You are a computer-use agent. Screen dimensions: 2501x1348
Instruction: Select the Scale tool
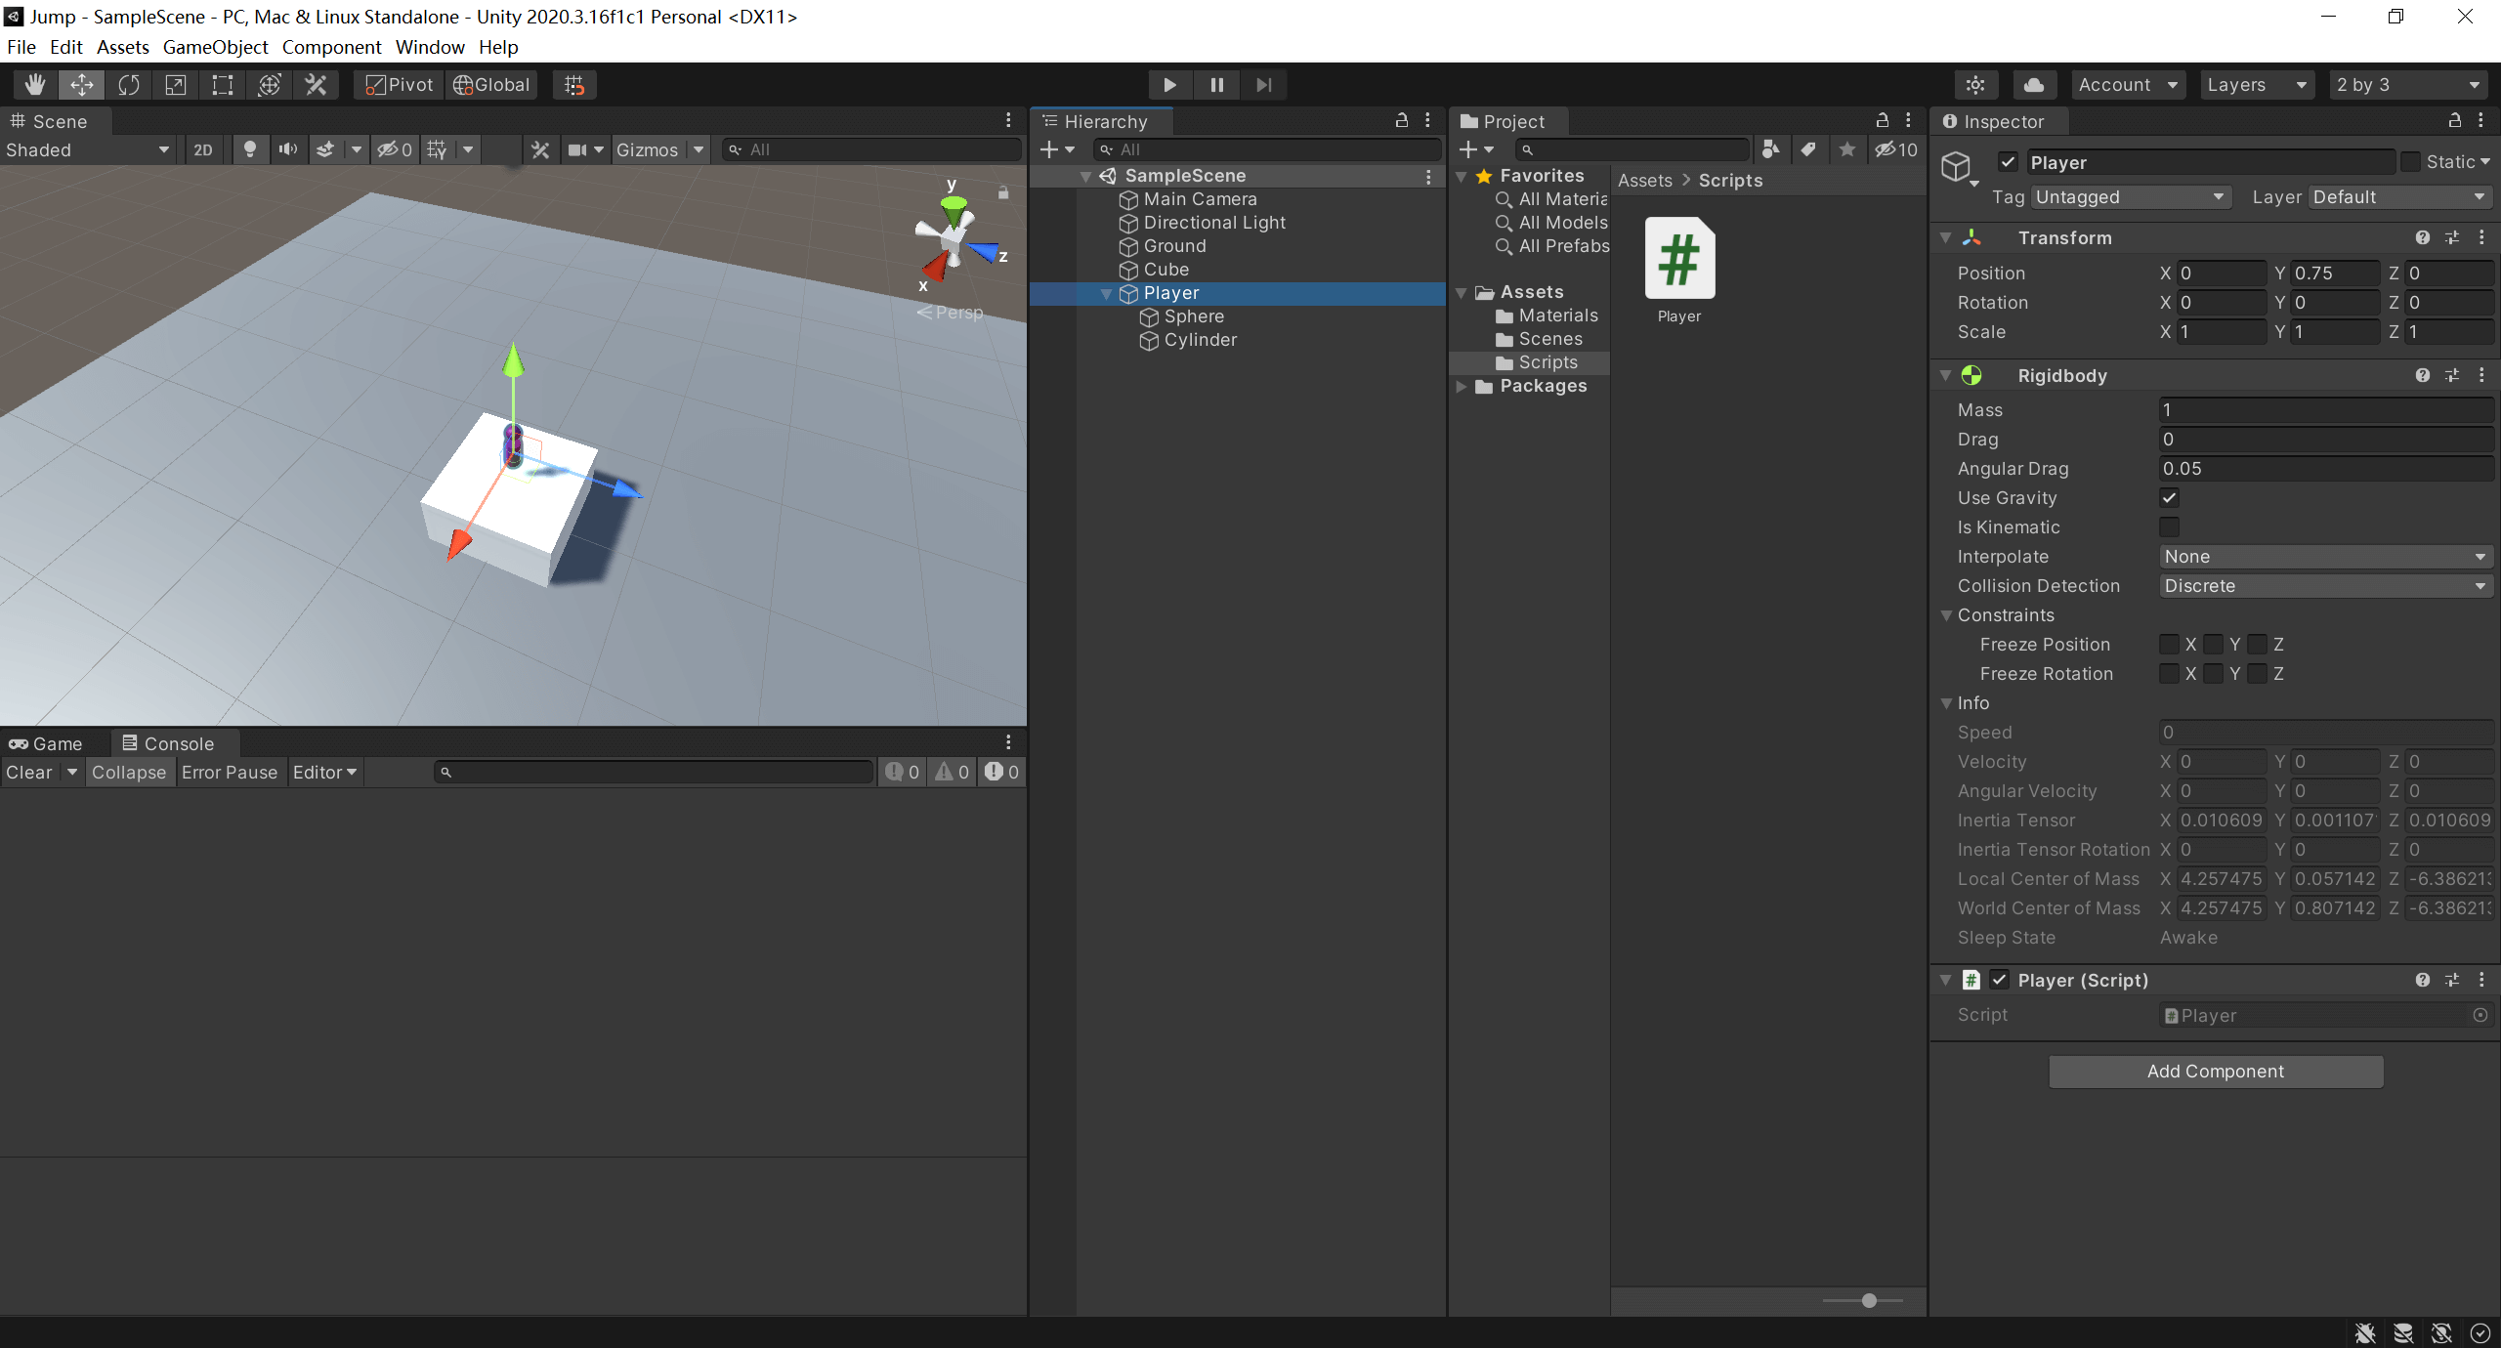click(x=176, y=85)
